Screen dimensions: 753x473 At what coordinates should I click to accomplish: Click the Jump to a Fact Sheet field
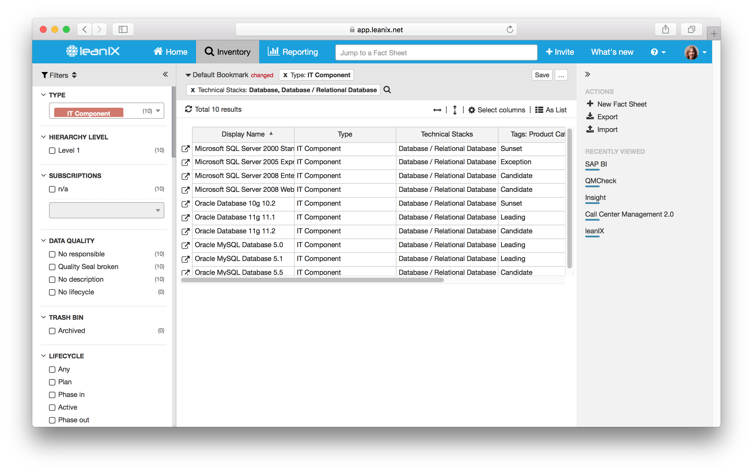436,52
